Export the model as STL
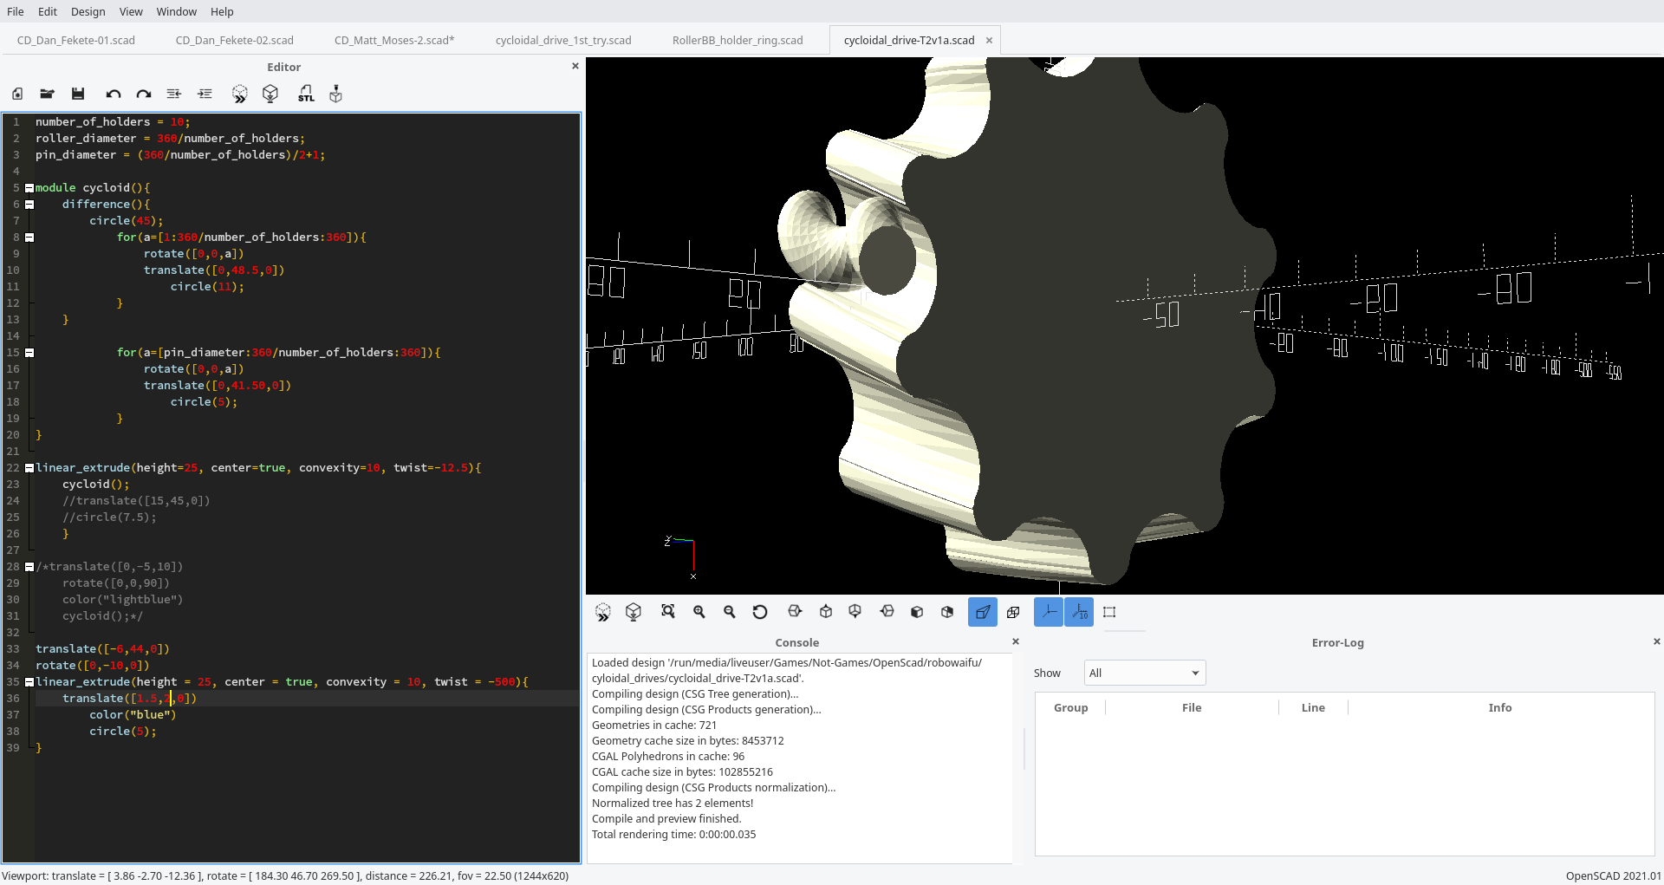 pos(306,94)
